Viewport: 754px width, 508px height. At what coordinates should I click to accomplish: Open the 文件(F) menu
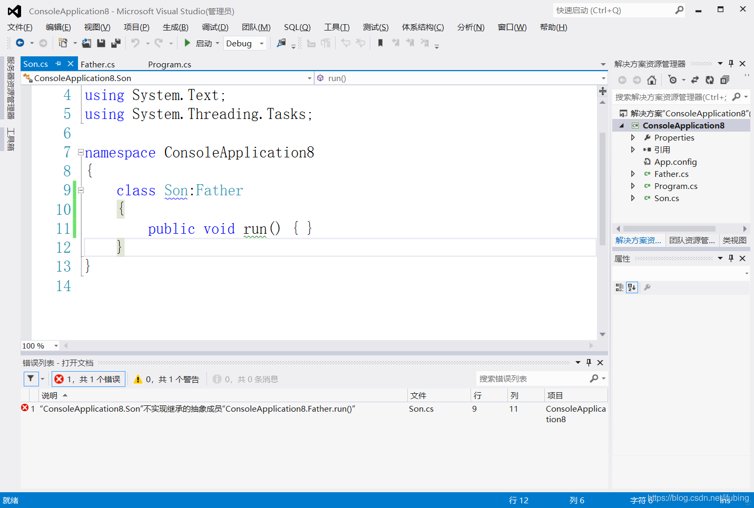(x=20, y=27)
